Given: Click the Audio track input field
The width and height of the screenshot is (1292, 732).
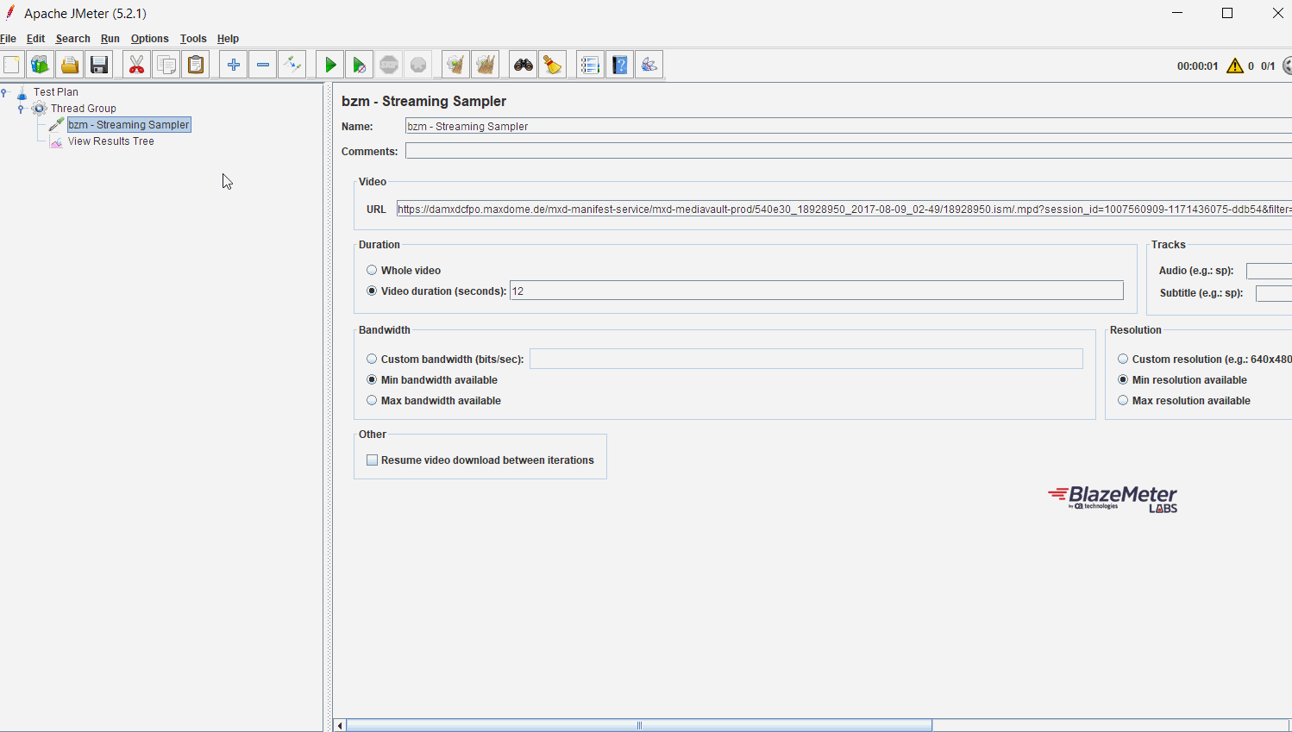Looking at the screenshot, I should coord(1269,271).
